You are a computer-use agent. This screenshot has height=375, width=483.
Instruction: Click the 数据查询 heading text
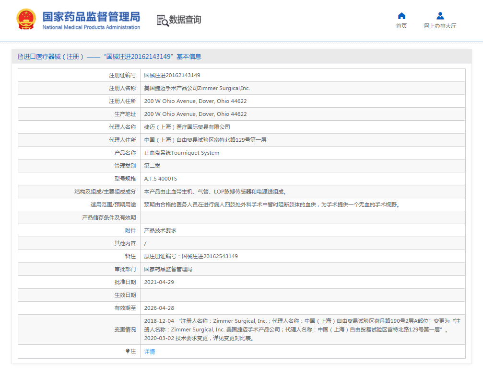pyautogui.click(x=185, y=20)
